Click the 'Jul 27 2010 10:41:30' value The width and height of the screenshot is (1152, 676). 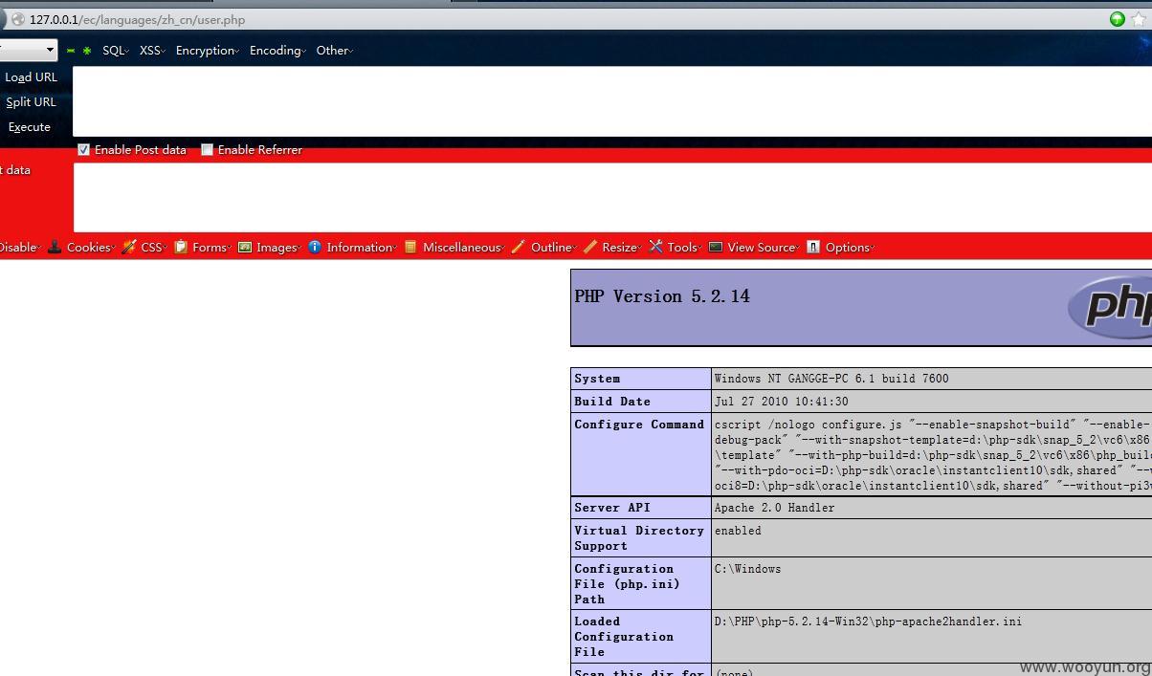click(x=781, y=402)
